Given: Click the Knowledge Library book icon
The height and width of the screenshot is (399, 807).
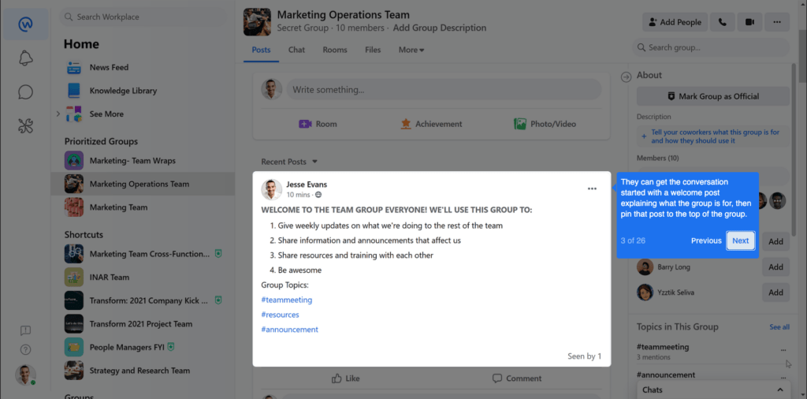Looking at the screenshot, I should [x=74, y=91].
